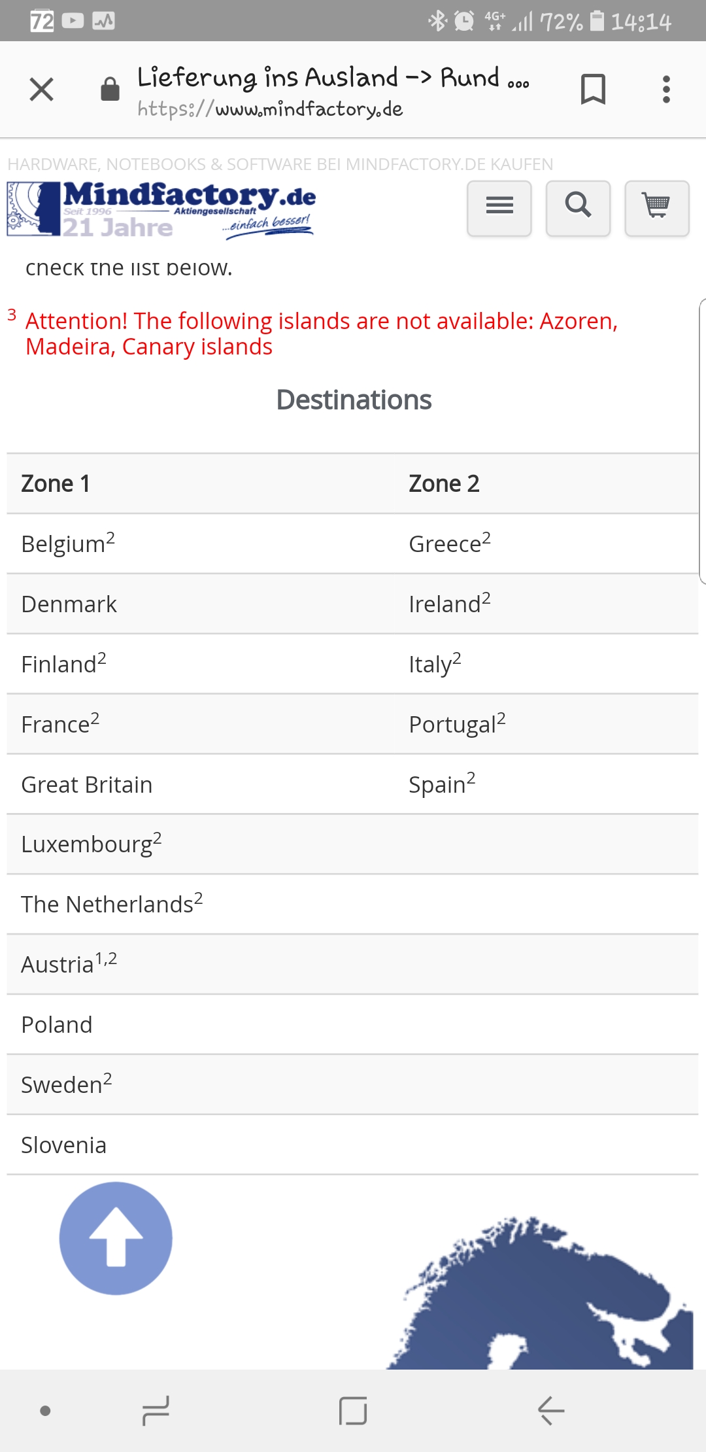Screen dimensions: 706x1452
Task: Open the Android recent apps button
Action: tap(156, 1410)
